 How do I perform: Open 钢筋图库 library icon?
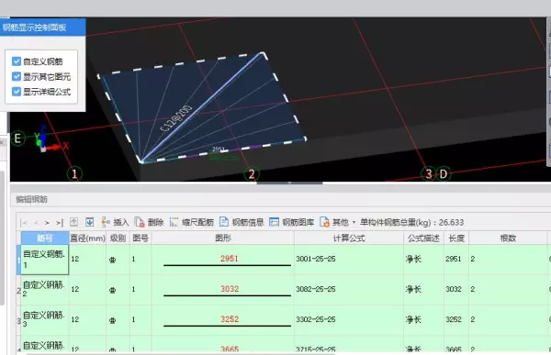[274, 222]
